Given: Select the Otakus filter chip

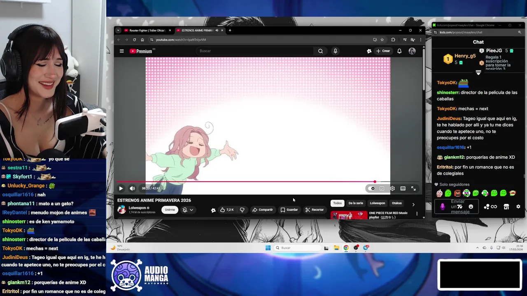Looking at the screenshot, I should [396, 203].
